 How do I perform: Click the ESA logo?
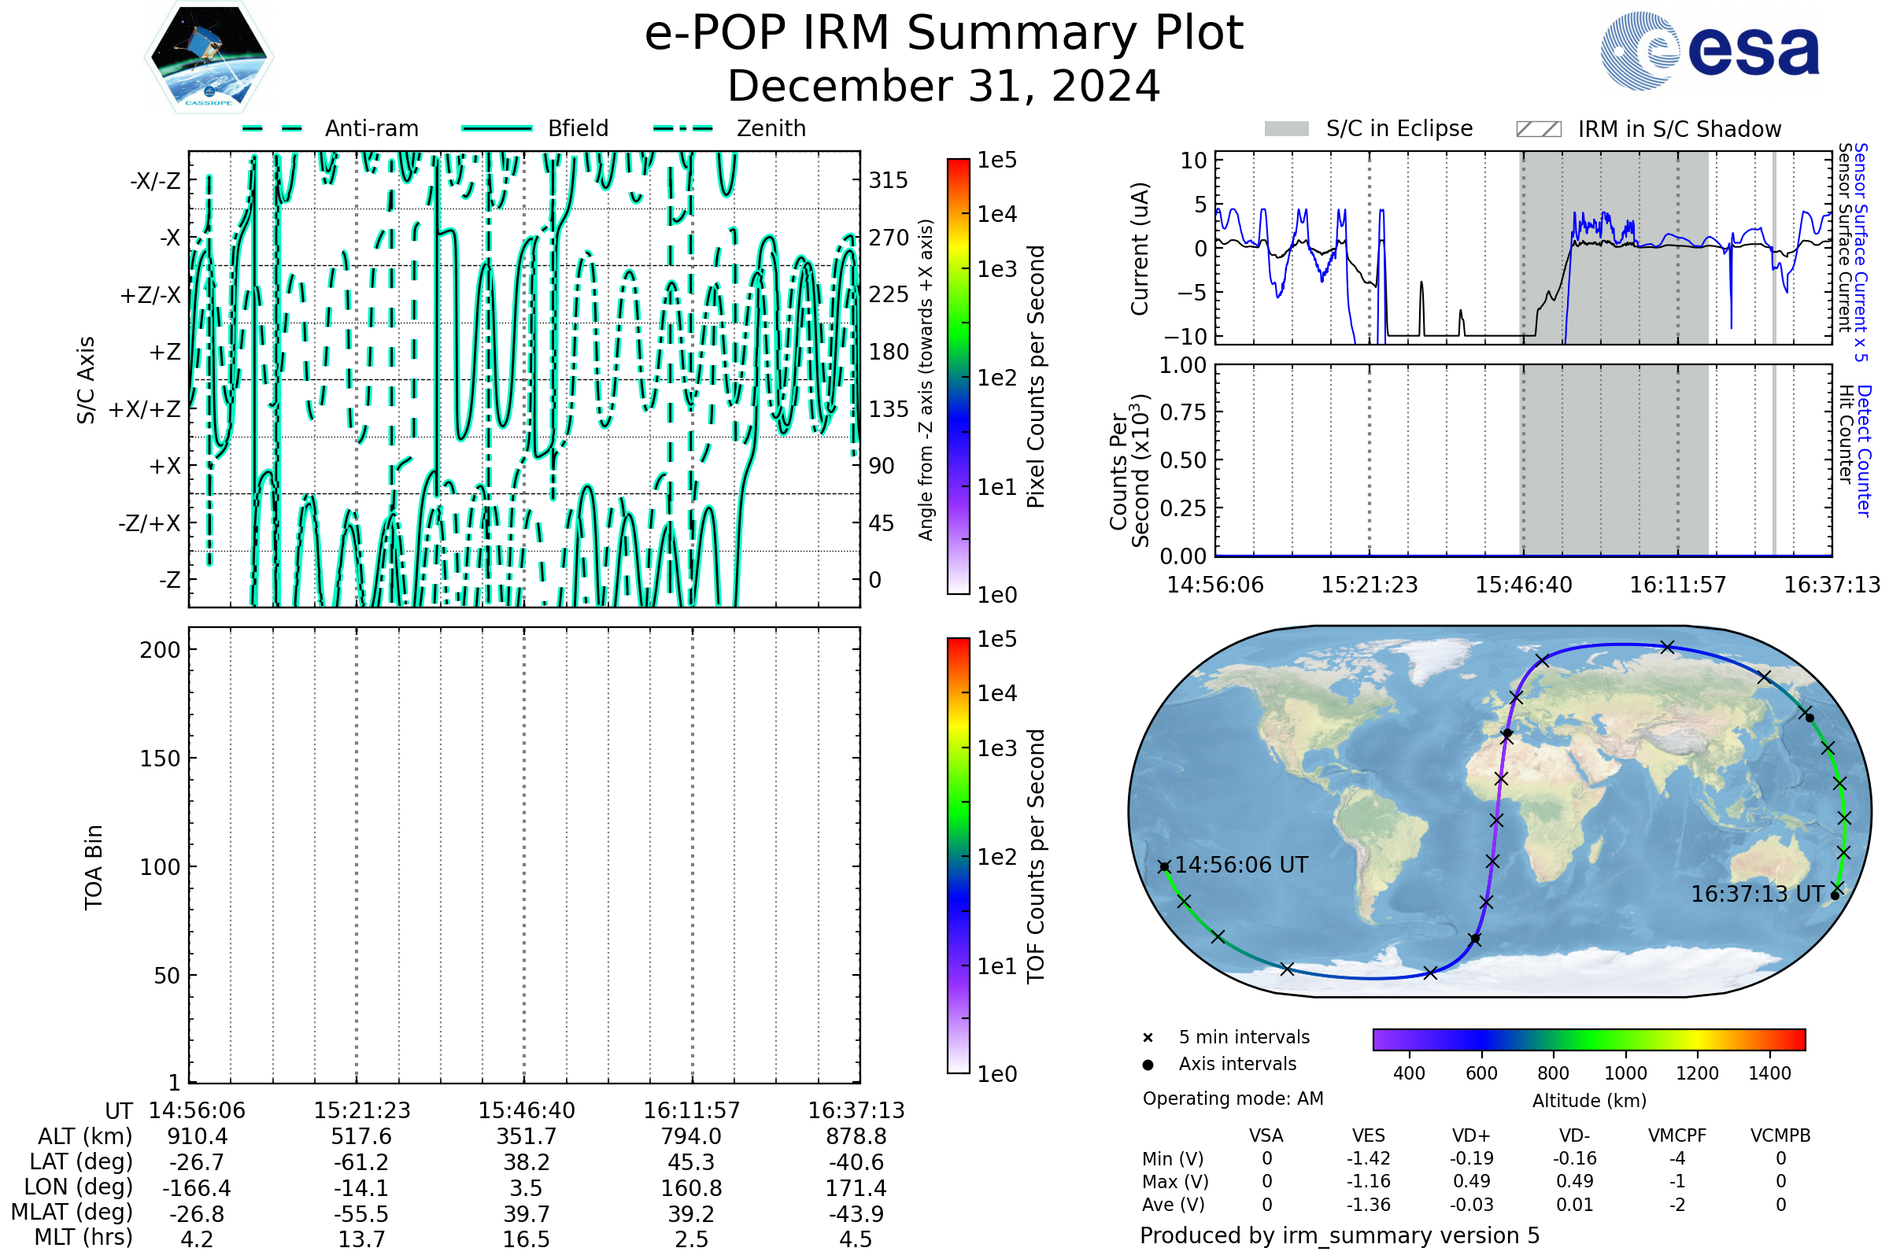tap(1709, 51)
